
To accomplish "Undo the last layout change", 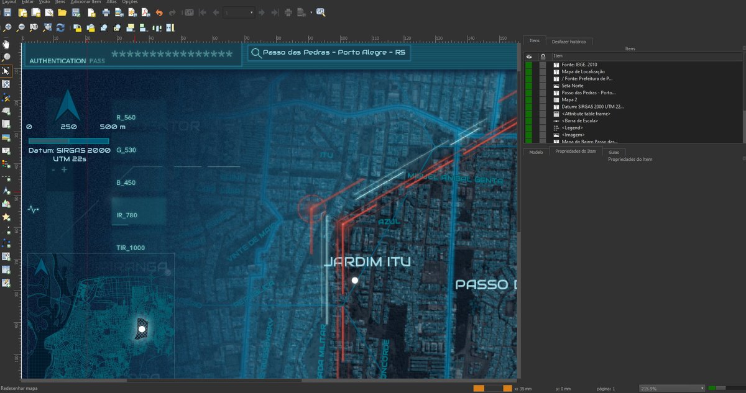I will [159, 12].
